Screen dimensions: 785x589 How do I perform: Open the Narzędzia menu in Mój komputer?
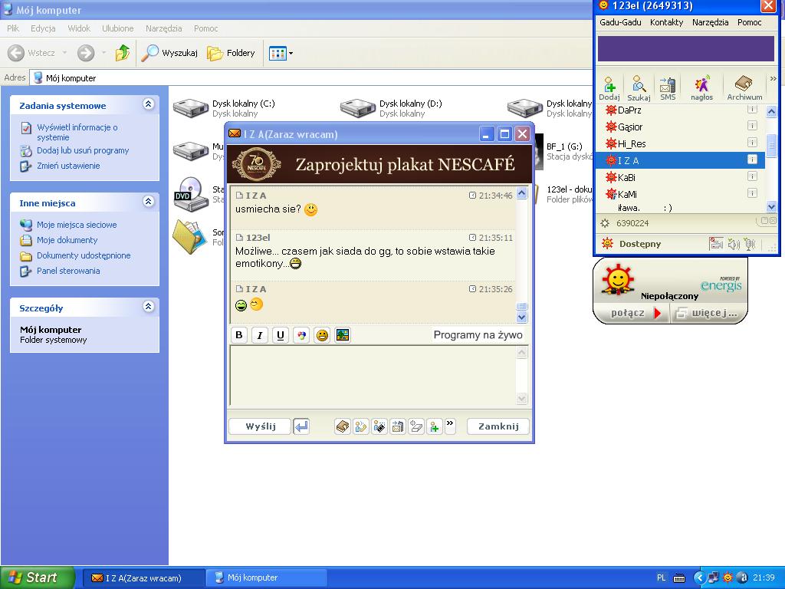tap(163, 28)
